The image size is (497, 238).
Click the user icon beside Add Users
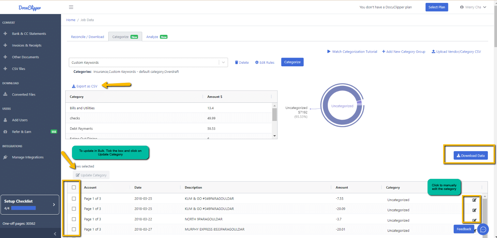coord(5,120)
